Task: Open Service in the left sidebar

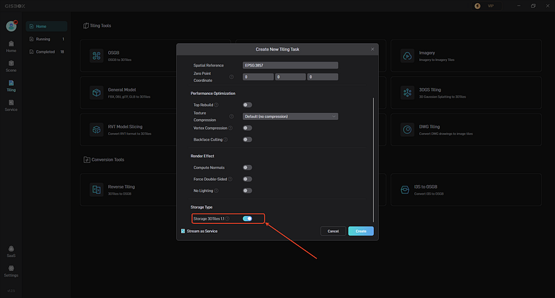Action: point(11,105)
